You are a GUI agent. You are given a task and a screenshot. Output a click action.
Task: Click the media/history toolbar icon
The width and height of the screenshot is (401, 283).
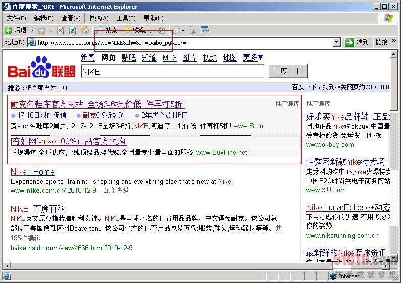162,31
